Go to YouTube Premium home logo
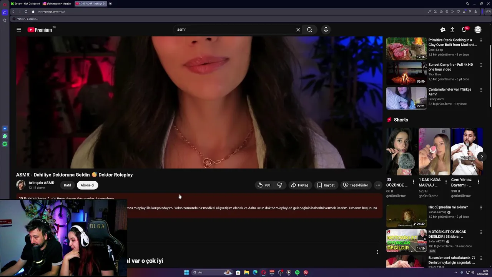The height and width of the screenshot is (277, 492). coord(40,30)
